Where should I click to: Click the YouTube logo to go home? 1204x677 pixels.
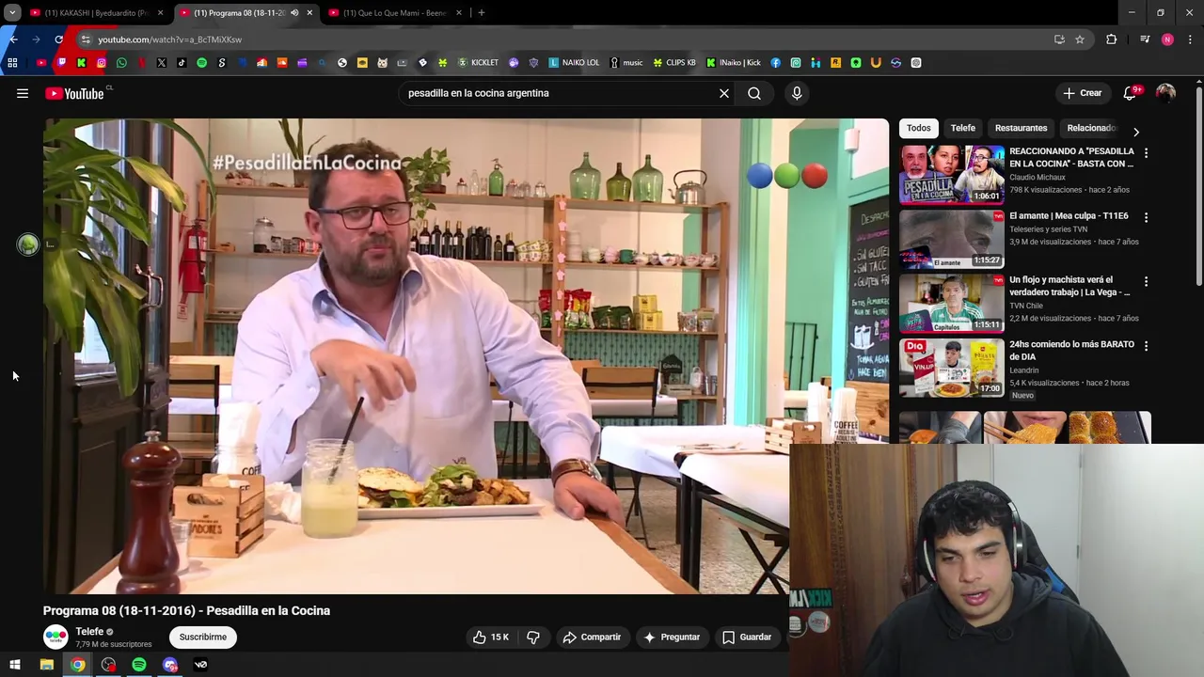[x=74, y=93]
